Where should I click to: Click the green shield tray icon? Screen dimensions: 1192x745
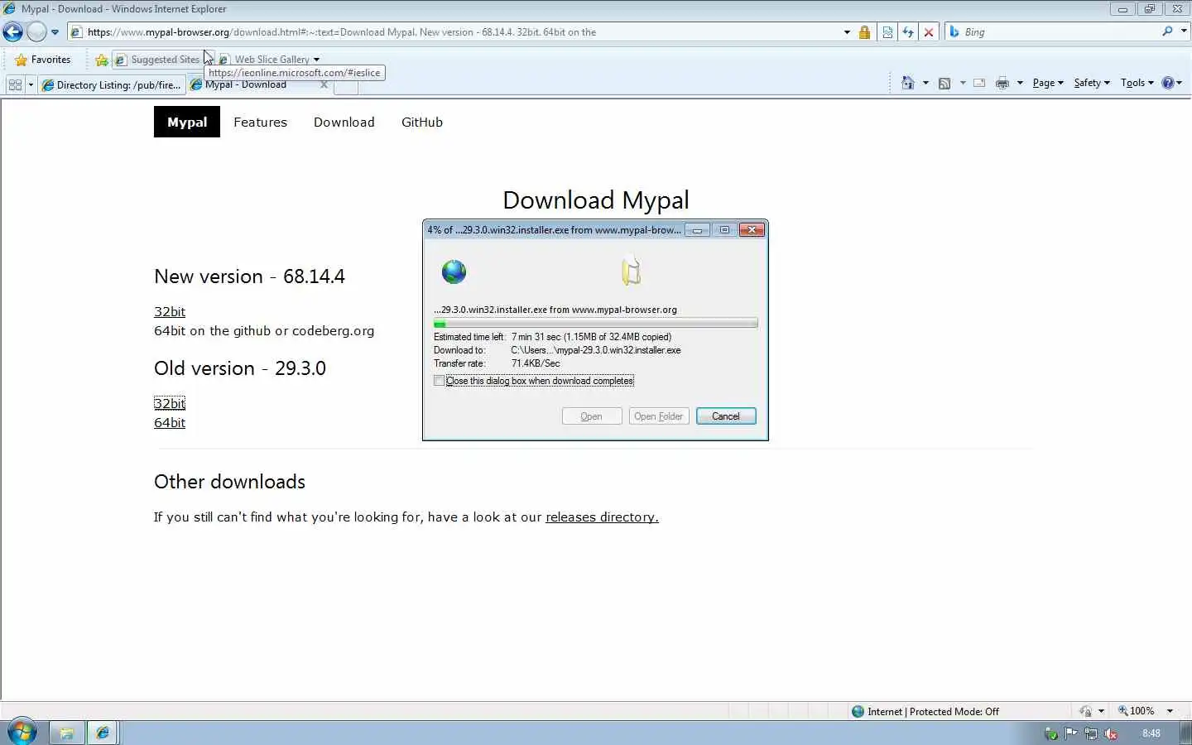pyautogui.click(x=1051, y=733)
